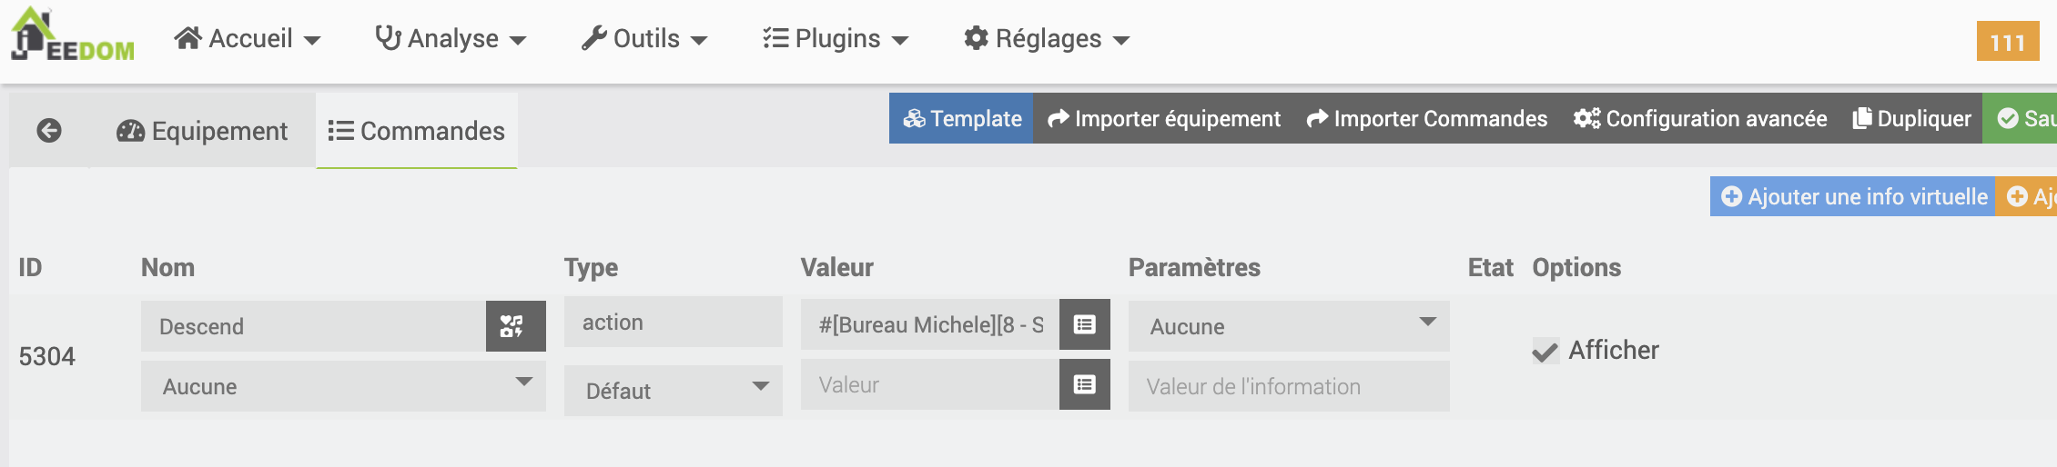Click Ajouter une info virtuelle

(1853, 196)
